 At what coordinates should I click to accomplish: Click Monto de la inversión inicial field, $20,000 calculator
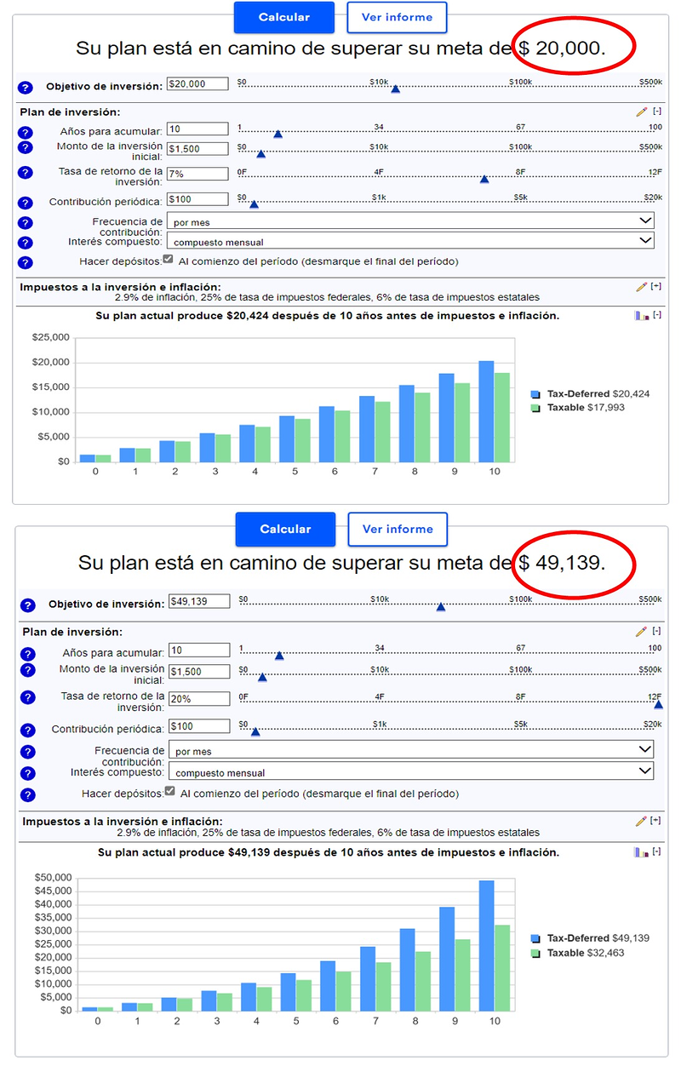point(197,148)
